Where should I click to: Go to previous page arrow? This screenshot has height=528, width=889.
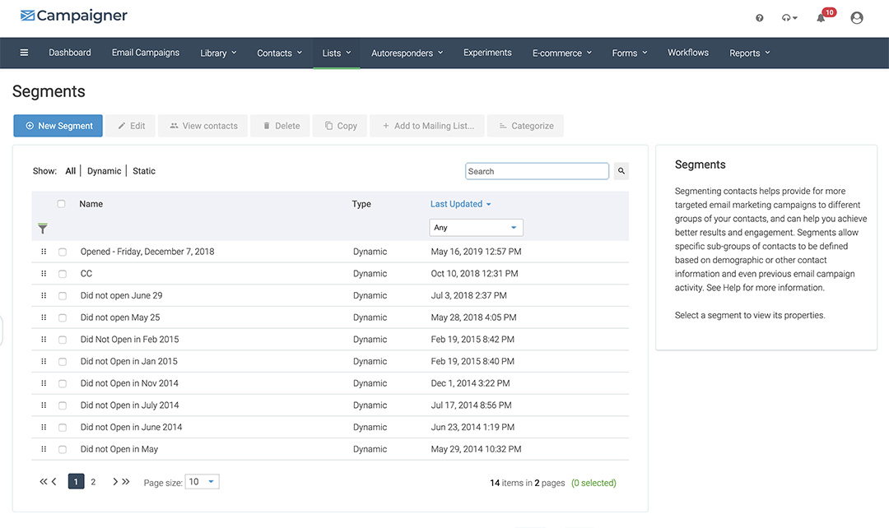pyautogui.click(x=54, y=482)
